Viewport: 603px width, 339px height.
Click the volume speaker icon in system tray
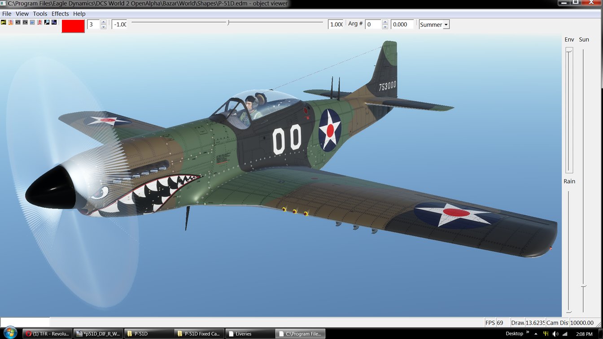(555, 334)
